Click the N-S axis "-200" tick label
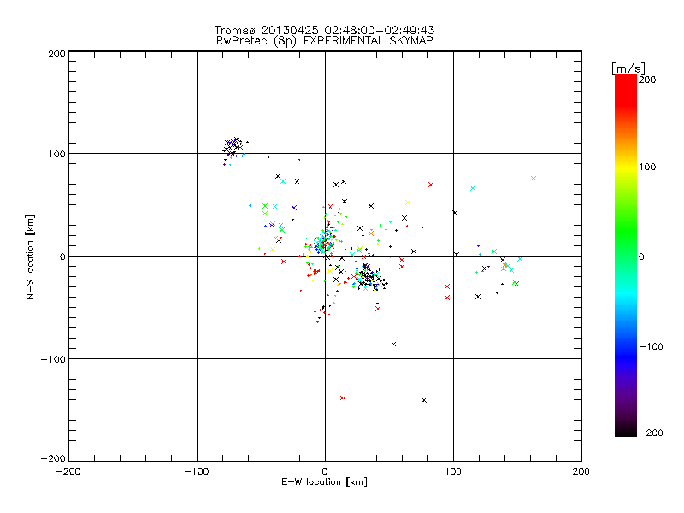Viewport: 684px width, 513px height. (x=53, y=458)
